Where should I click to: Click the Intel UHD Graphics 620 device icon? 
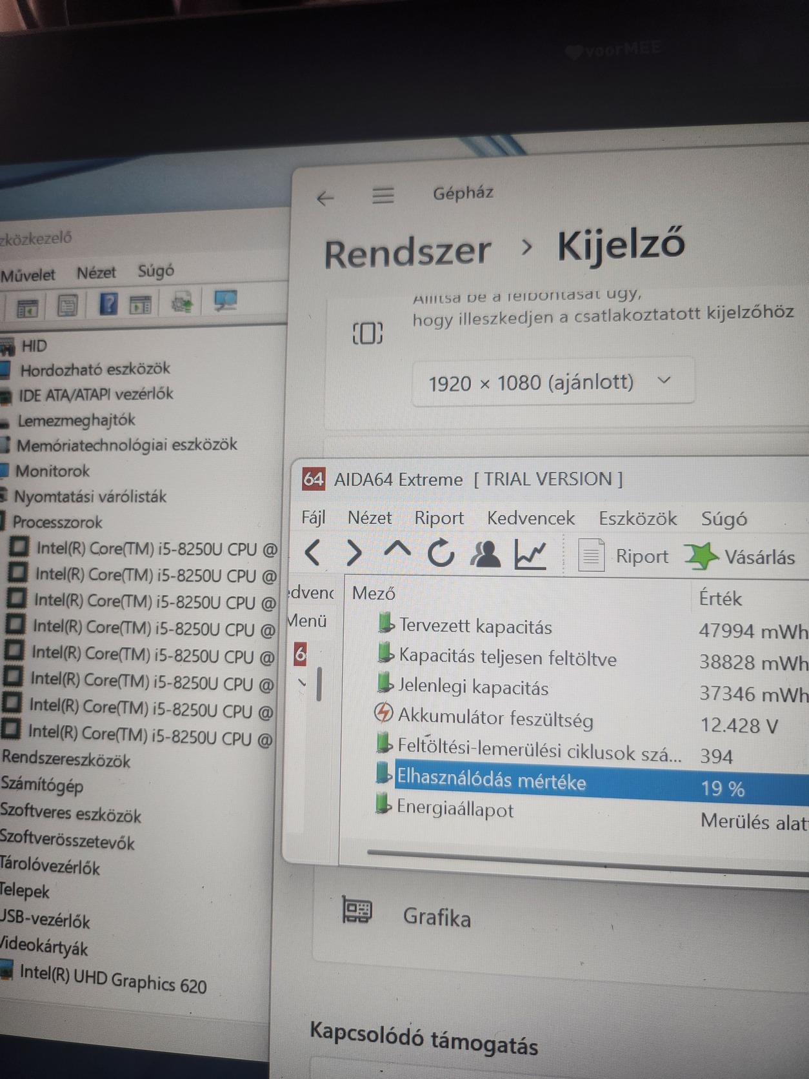[x=6, y=969]
